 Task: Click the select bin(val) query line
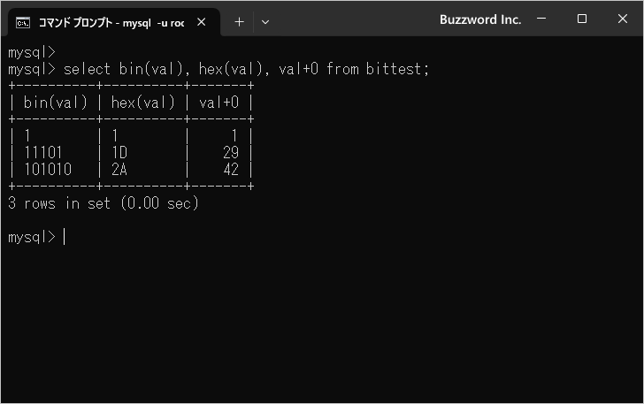[x=247, y=68]
